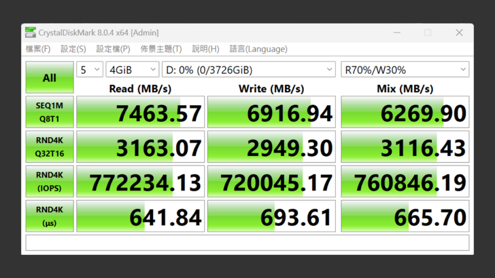Select the RND4K read result 3163.07
The width and height of the screenshot is (495, 278).
click(141, 146)
